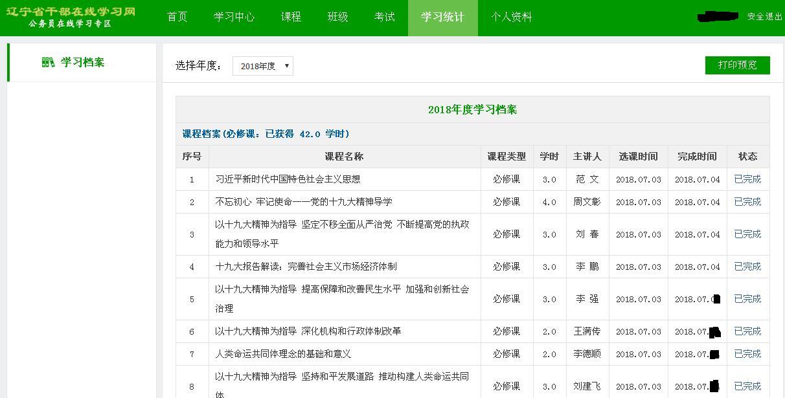Click 已完成 status for 周文彰's course

(x=747, y=202)
